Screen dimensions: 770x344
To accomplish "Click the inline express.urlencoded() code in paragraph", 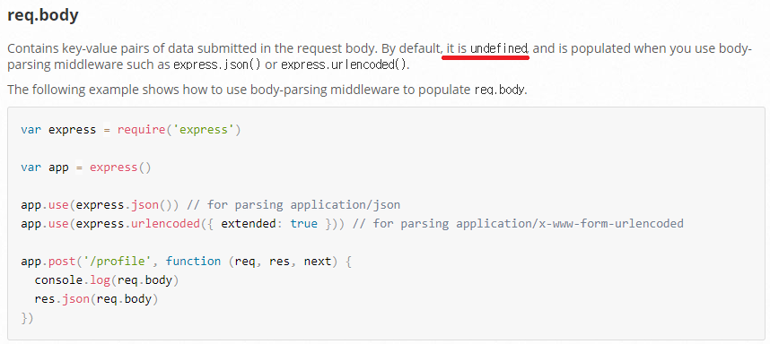I will point(345,64).
